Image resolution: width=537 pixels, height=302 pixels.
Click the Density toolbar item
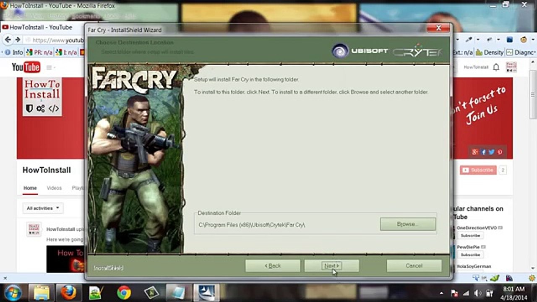click(490, 52)
